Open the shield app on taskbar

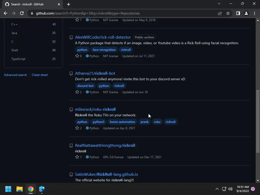click(x=42, y=189)
